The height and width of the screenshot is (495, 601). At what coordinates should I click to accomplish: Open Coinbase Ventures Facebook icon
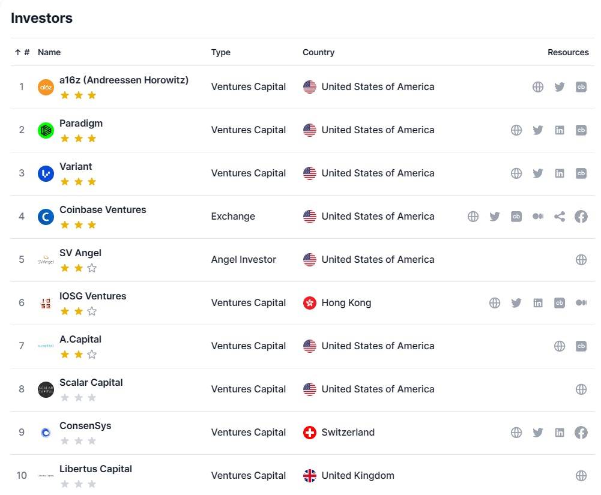[581, 217]
